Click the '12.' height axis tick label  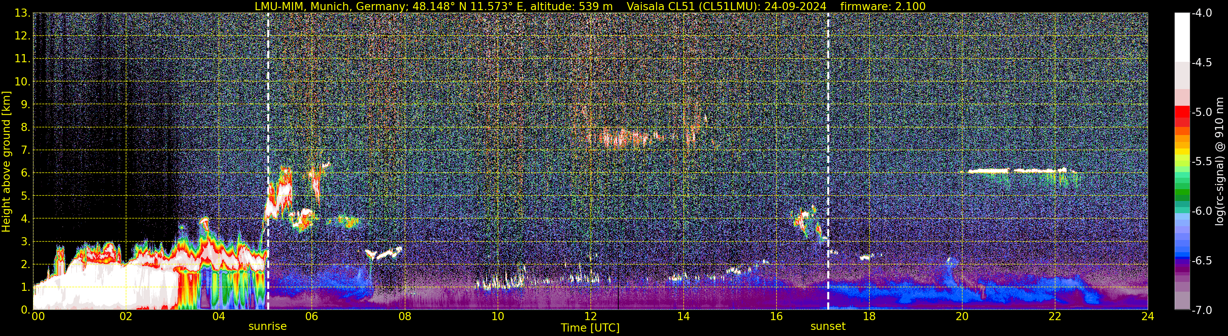(22, 36)
